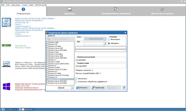This screenshot has height=111, width=186.
Task: Enable Отключить обработку суффиксов checkbox
Action: point(76,82)
